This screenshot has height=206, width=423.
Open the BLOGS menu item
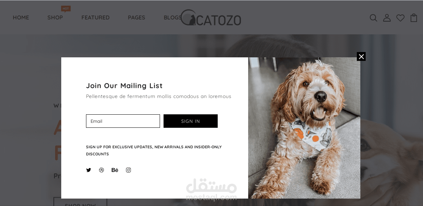coord(172,18)
